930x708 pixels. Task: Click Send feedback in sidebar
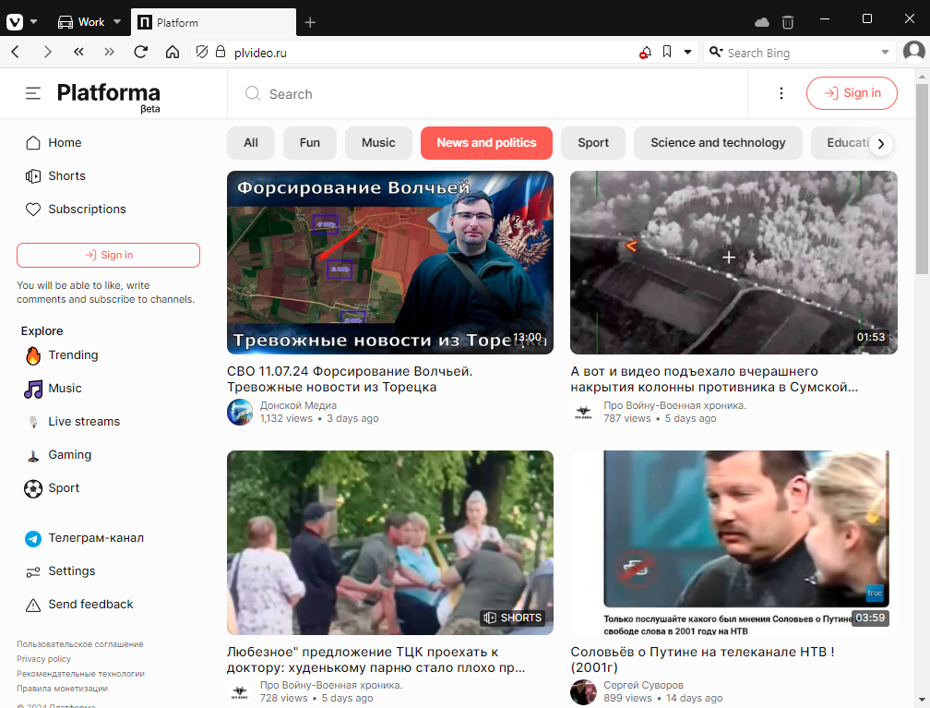(79, 605)
